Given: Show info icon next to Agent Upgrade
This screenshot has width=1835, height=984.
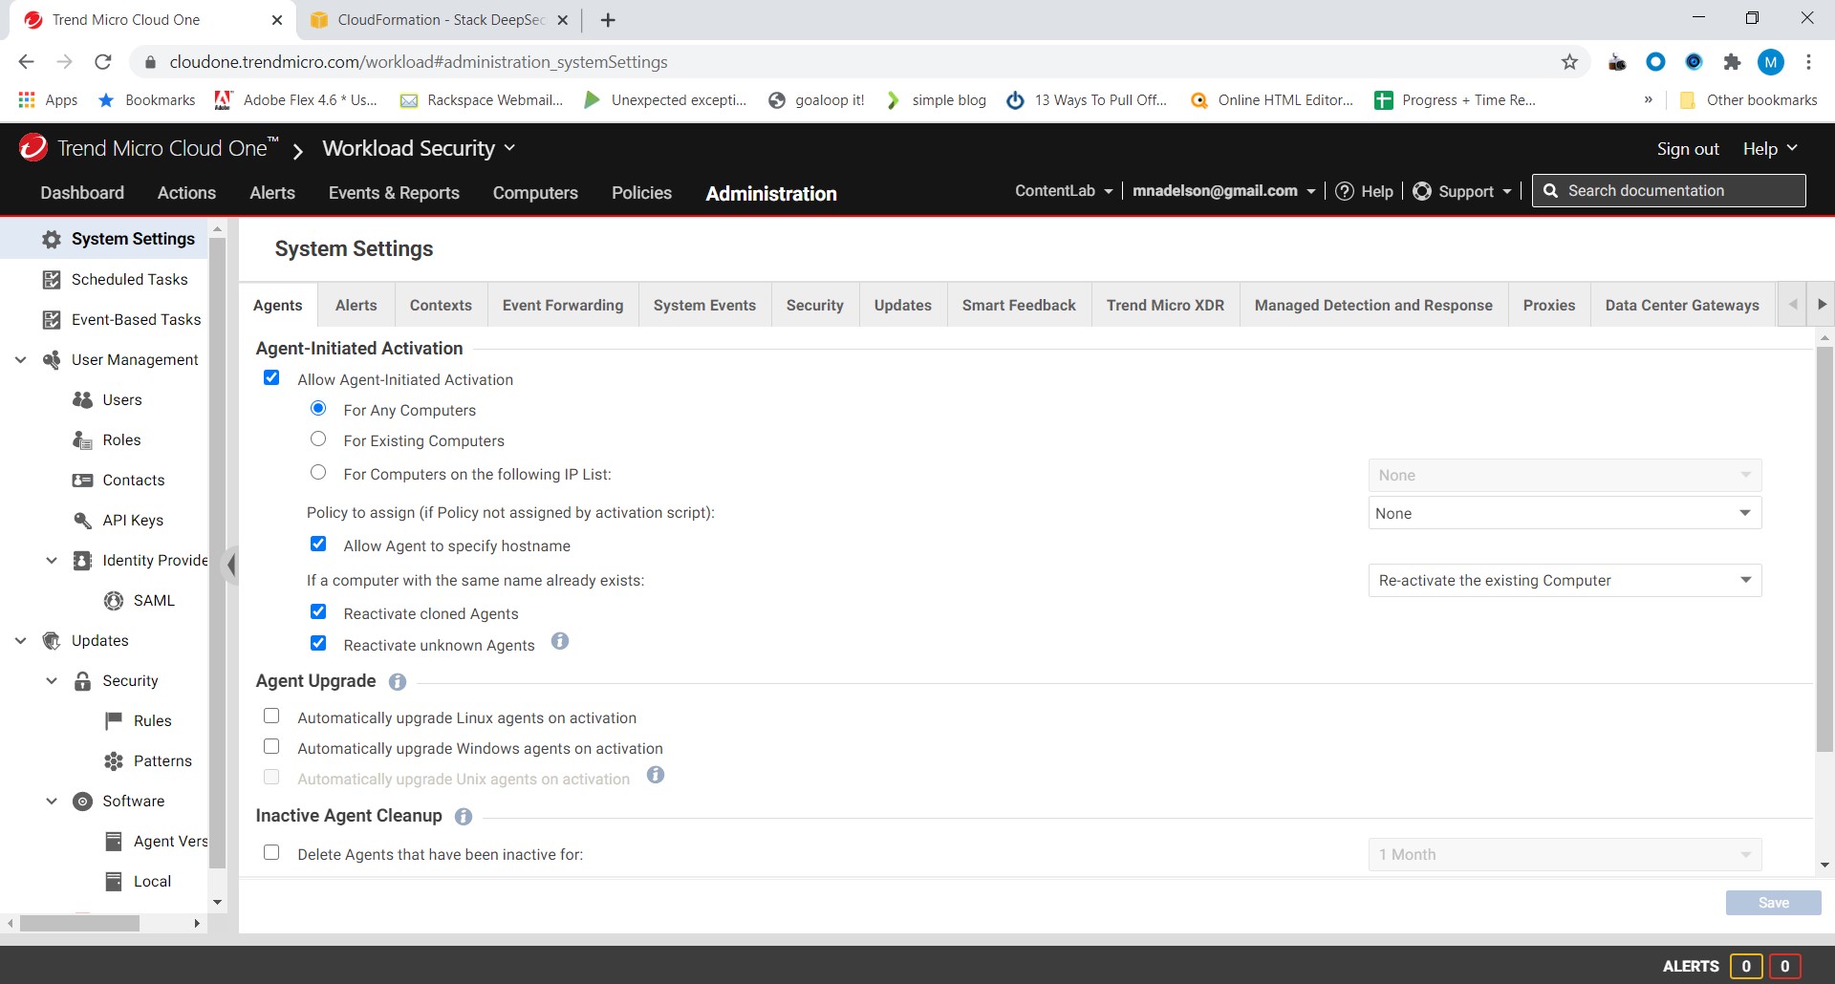Looking at the screenshot, I should pyautogui.click(x=398, y=681).
